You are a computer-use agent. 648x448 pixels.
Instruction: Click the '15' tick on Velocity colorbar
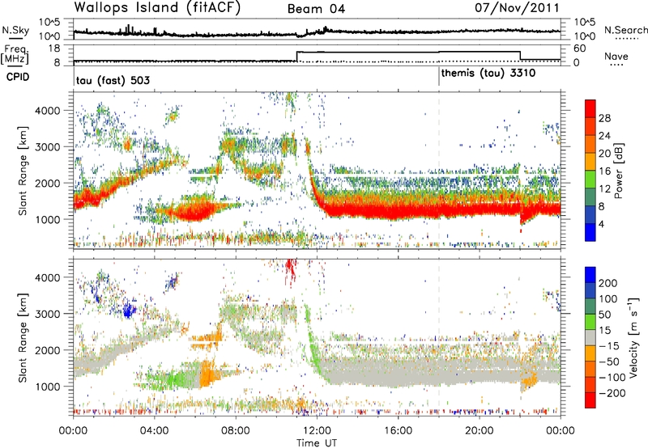tap(604, 331)
